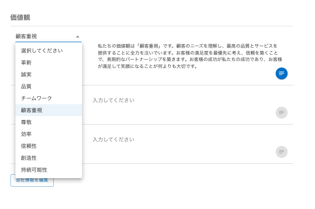The width and height of the screenshot is (315, 209).
Task: Select 信頼性 option
Action: 49,146
